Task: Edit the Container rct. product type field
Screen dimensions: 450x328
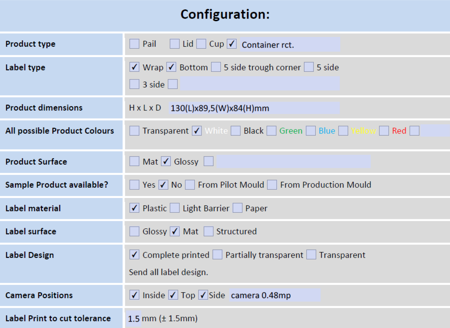Action: tap(290, 45)
